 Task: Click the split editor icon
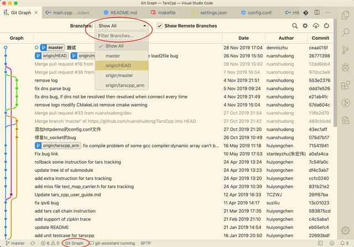pos(317,12)
